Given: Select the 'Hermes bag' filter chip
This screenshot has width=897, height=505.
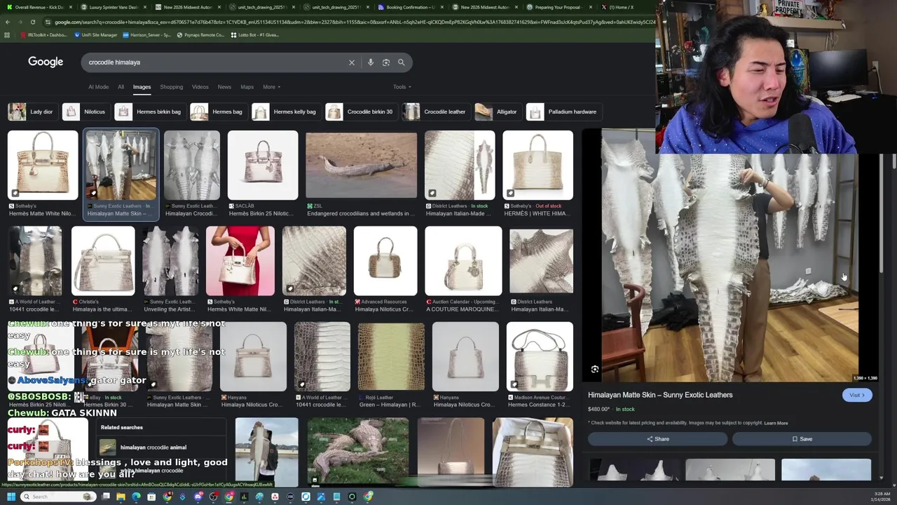Looking at the screenshot, I should click(217, 112).
